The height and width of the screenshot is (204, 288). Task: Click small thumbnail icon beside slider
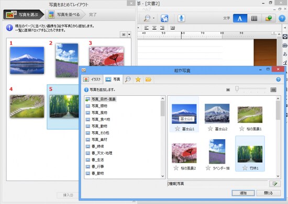(x=228, y=90)
